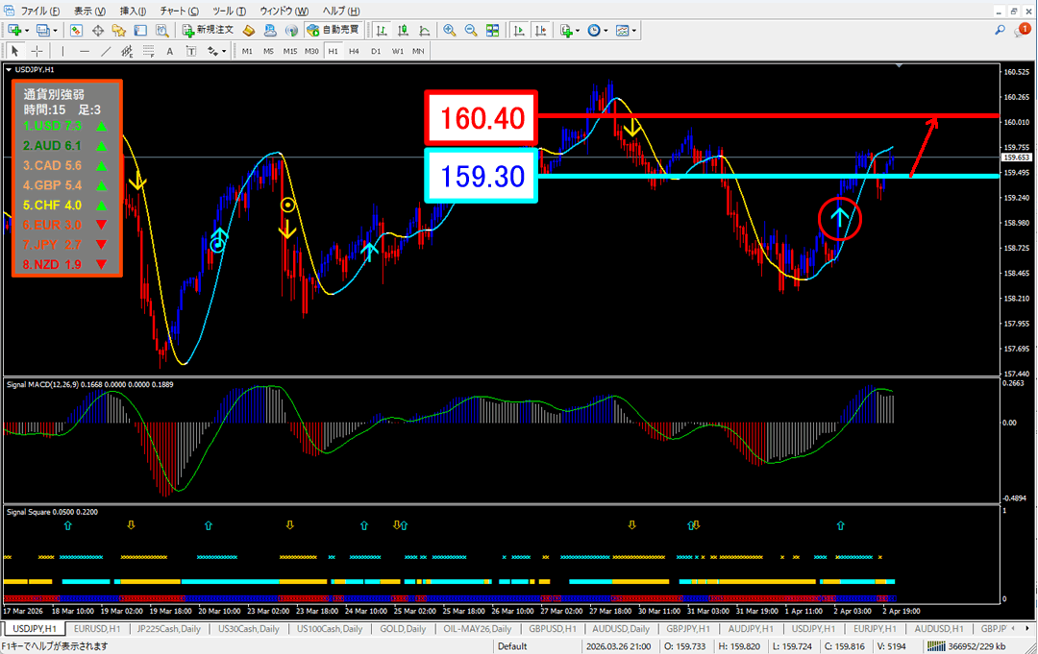Pick the horizontal line drawing tool
The height and width of the screenshot is (654, 1038).
[x=85, y=51]
